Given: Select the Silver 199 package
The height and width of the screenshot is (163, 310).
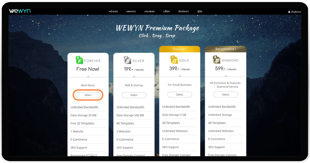Looking at the screenshot, I should pos(134,95).
